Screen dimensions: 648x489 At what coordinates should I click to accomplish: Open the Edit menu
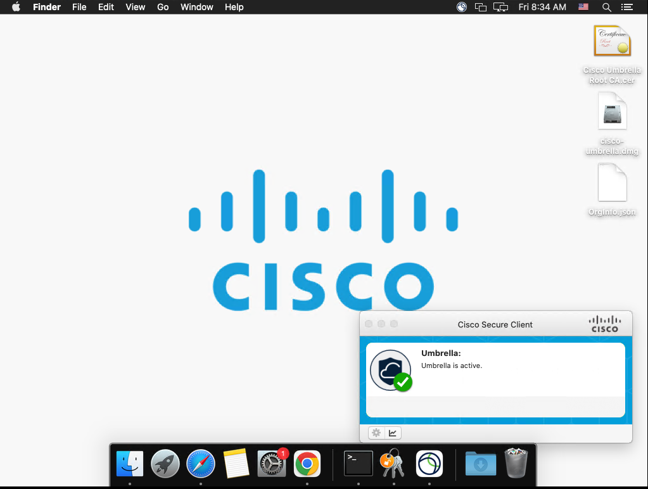106,7
